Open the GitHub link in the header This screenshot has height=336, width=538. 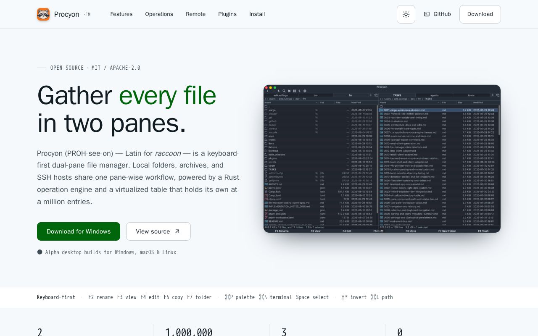point(438,14)
